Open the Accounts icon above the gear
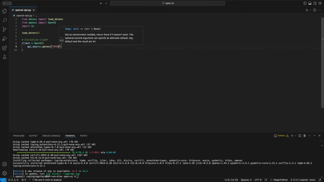Viewport: 324px width, 182px height. coord(4,164)
